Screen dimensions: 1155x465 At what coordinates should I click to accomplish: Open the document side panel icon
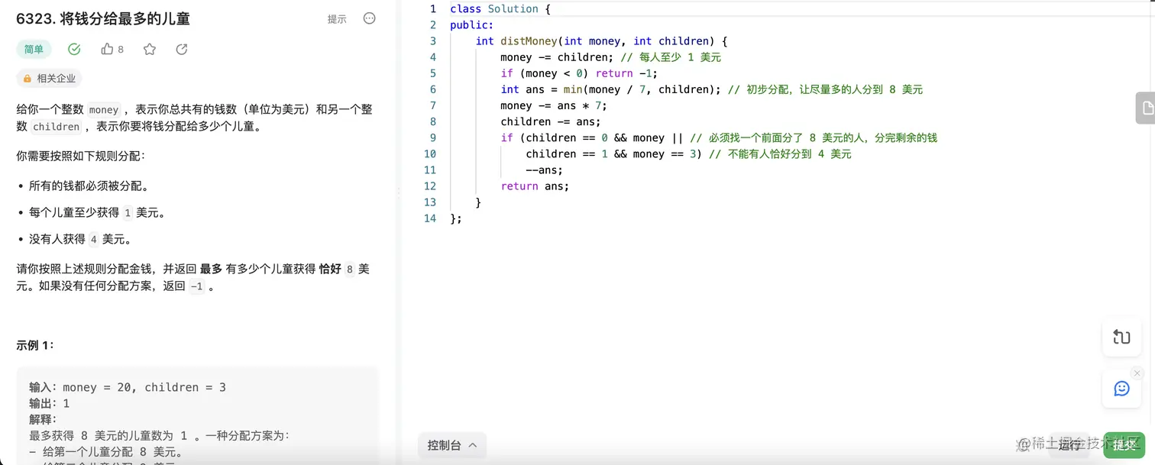pyautogui.click(x=1146, y=108)
